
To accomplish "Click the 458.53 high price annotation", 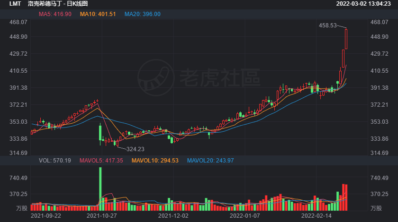I will pos(328,26).
